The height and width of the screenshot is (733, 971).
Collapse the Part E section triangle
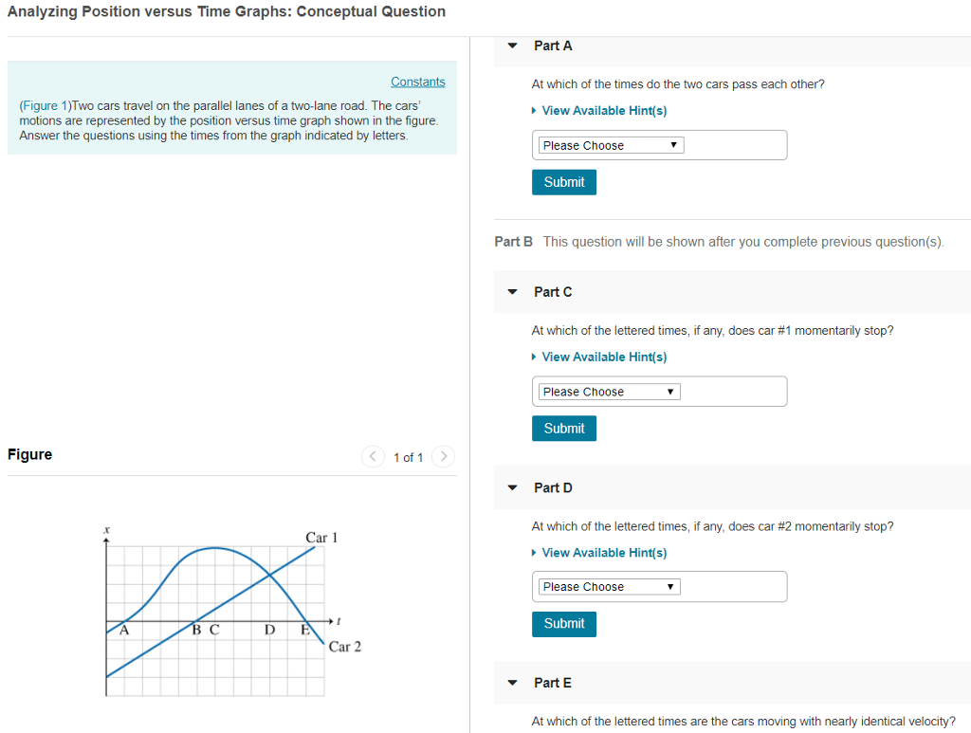(511, 683)
